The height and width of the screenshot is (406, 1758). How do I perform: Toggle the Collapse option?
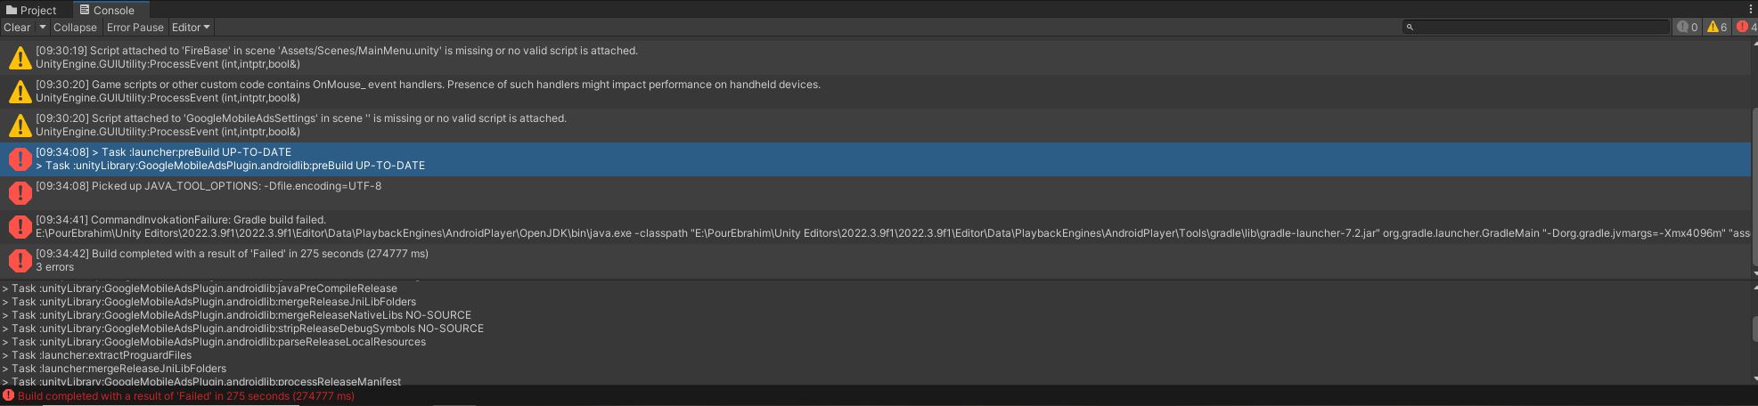coord(75,28)
